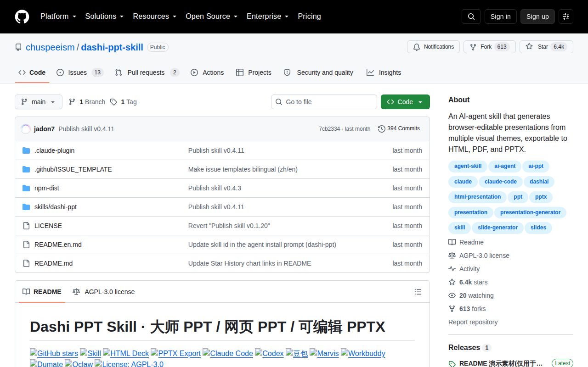Viewport: 588px width, 367px height.
Task: Expand the Platform menu
Action: pyautogui.click(x=58, y=17)
